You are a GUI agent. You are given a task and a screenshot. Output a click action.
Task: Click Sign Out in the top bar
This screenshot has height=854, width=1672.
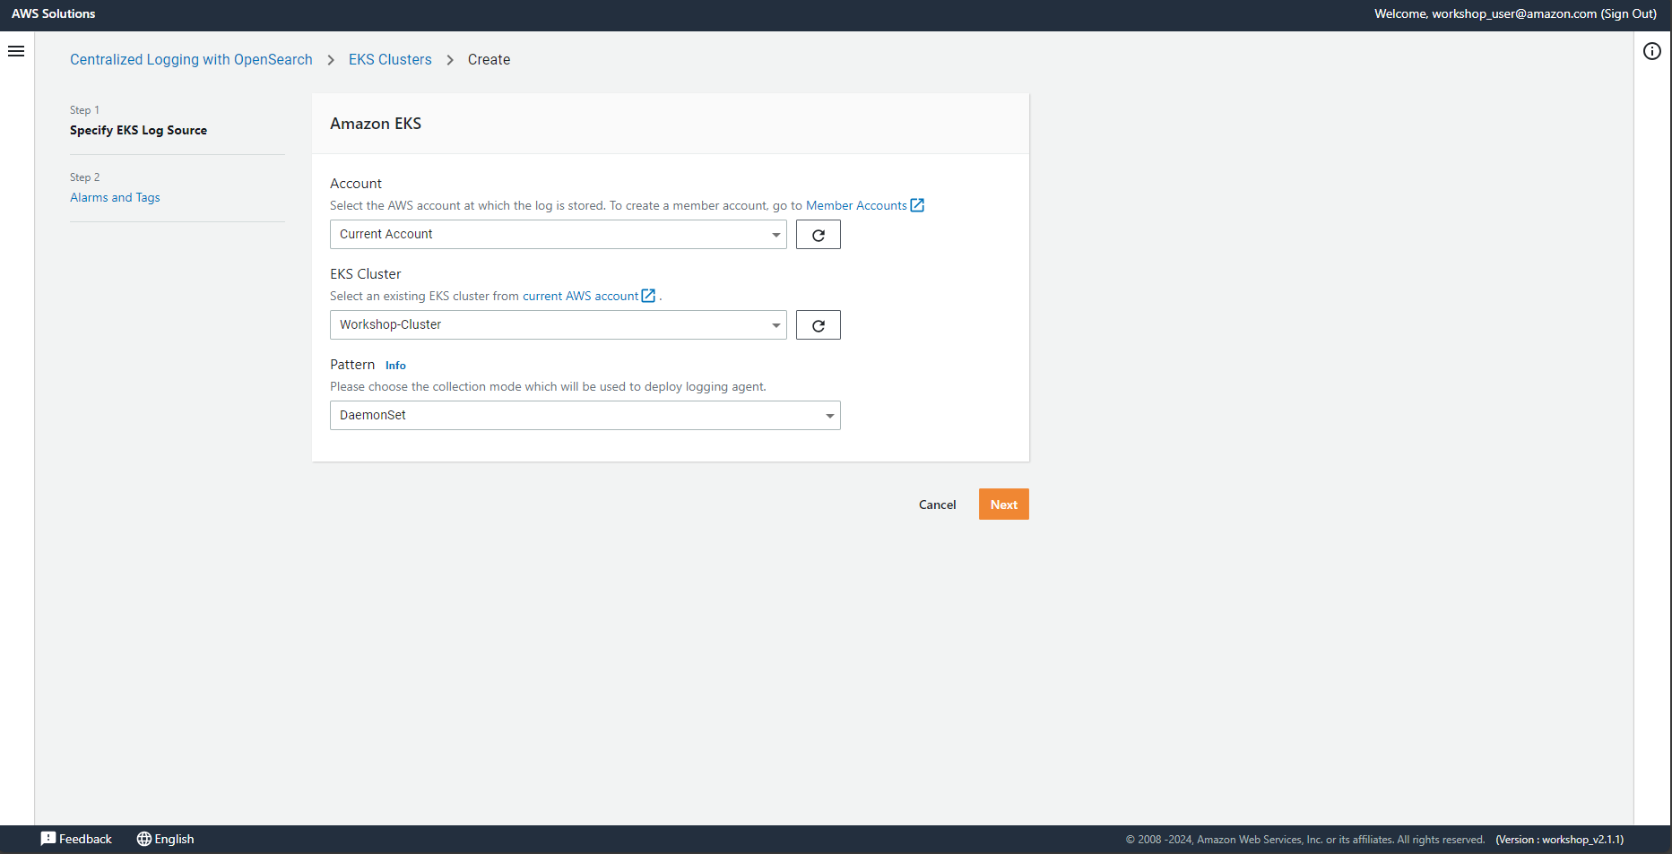coord(1629,13)
